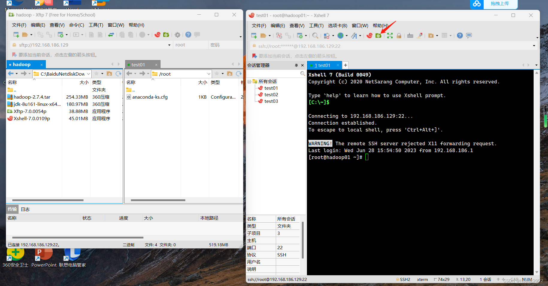The height and width of the screenshot is (286, 548).
Task: Refresh the local C:\BaiduNetdiskDow pane
Action: (119, 74)
